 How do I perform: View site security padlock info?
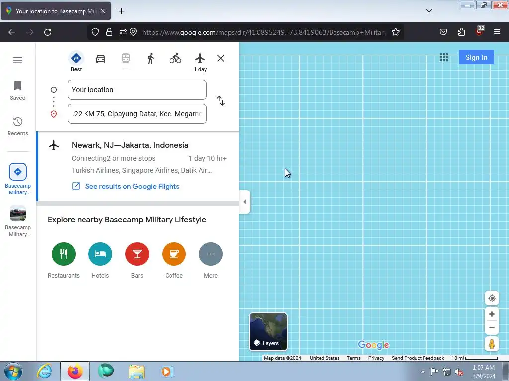coord(109,32)
